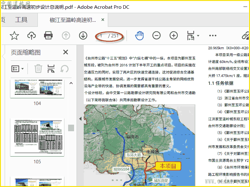Bookmark file with the star icon
Screen dimensions: 250x187
pyautogui.click(x=14, y=36)
